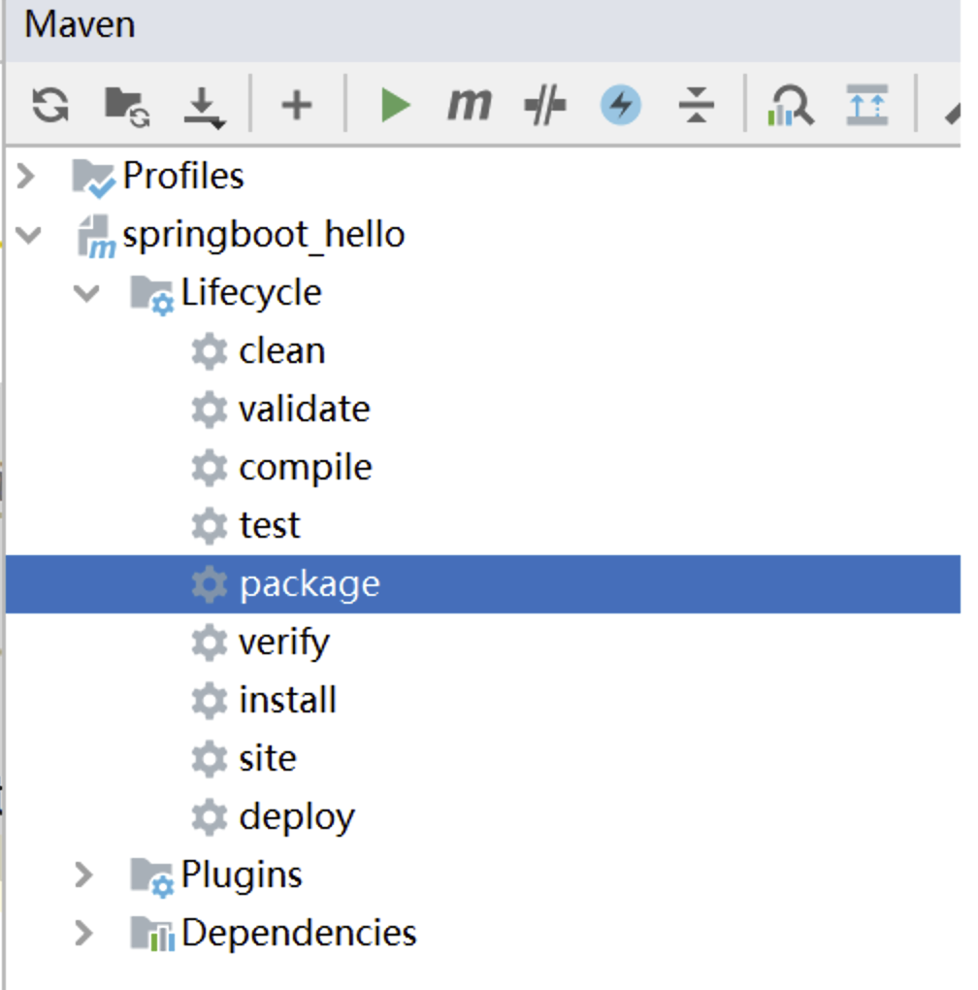Expand the Plugins folder
The height and width of the screenshot is (990, 978).
tap(84, 875)
